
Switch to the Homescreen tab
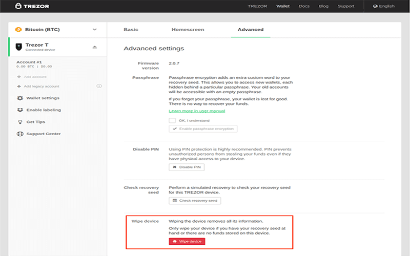tap(188, 30)
